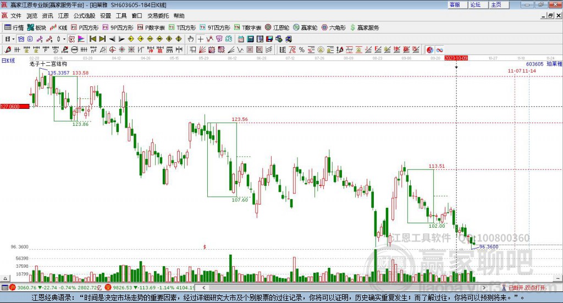Open the P四方形 tool
Image resolution: width=563 pixels, height=303 pixels.
85,27
